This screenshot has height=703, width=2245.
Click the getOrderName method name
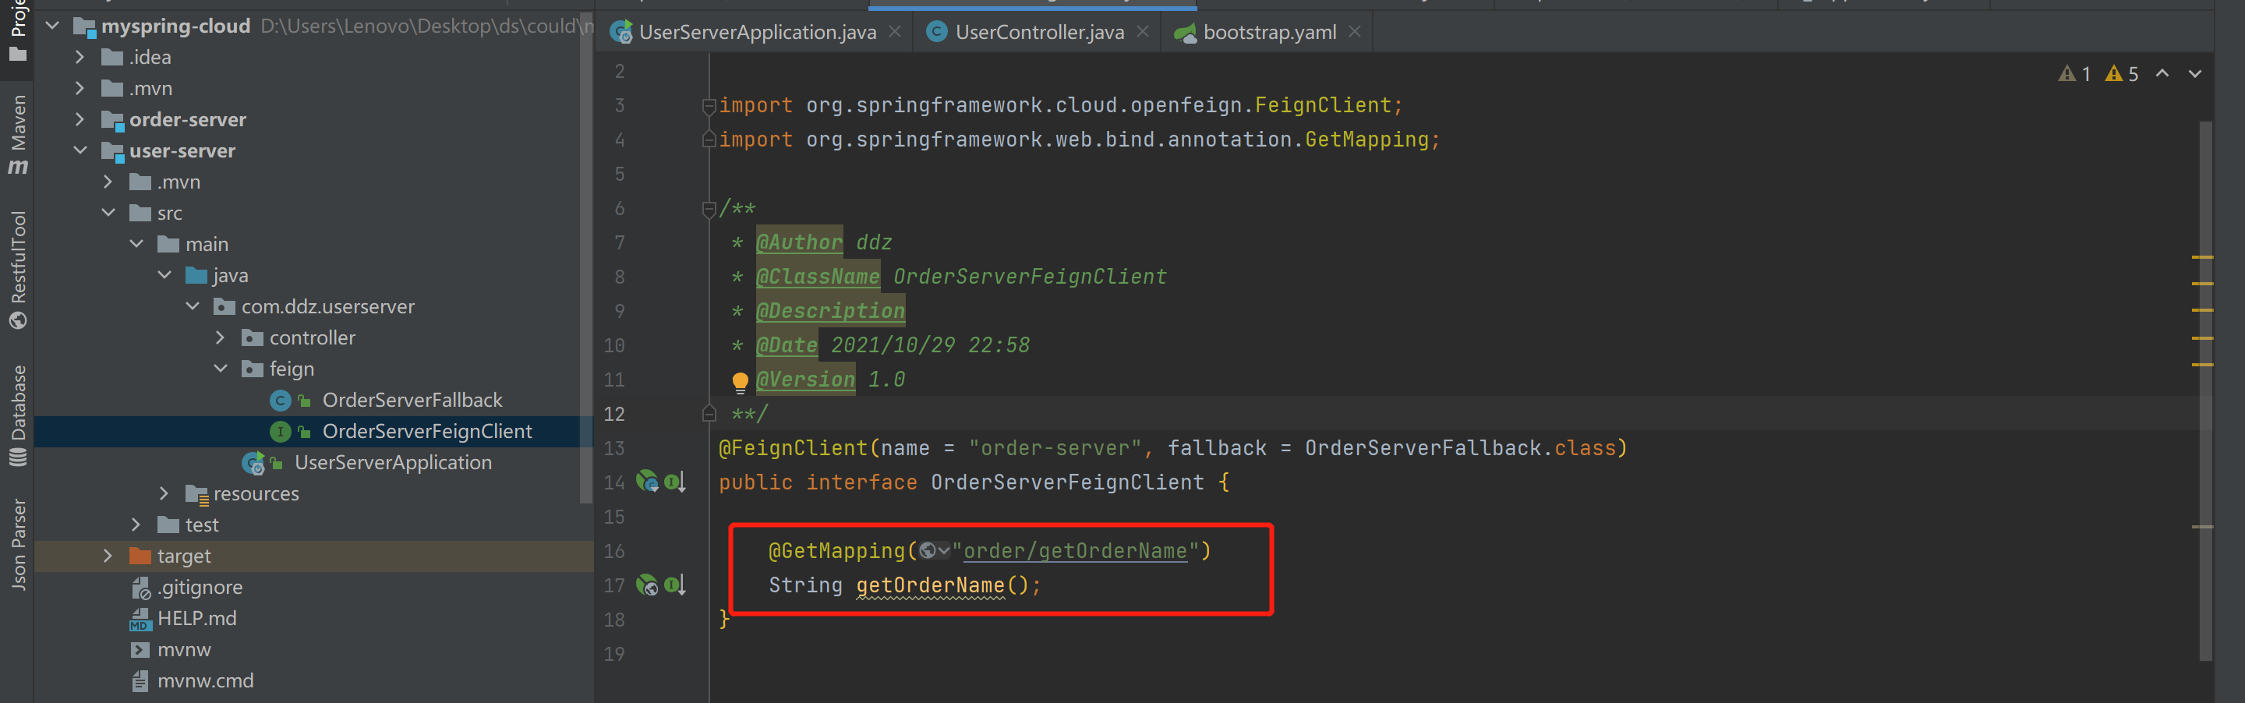[930, 585]
